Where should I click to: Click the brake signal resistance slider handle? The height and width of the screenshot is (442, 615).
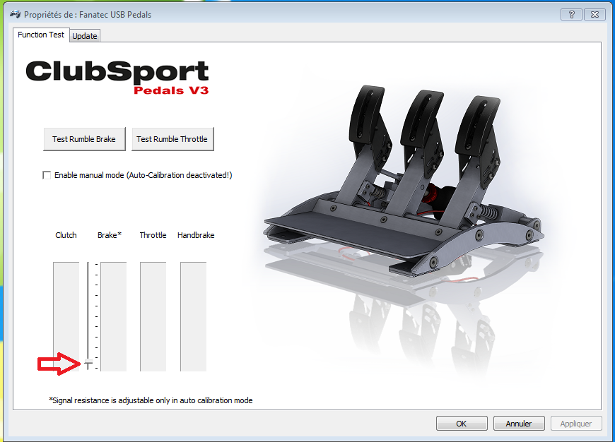(88, 364)
